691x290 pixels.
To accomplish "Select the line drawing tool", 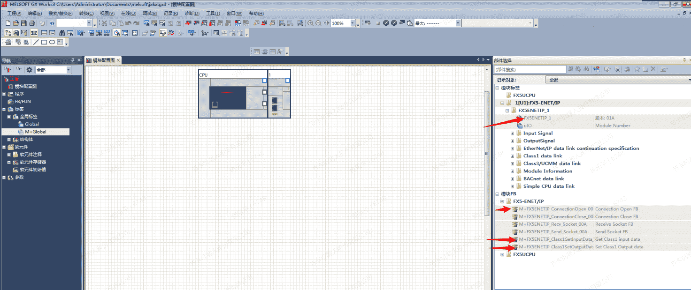I will click(36, 42).
